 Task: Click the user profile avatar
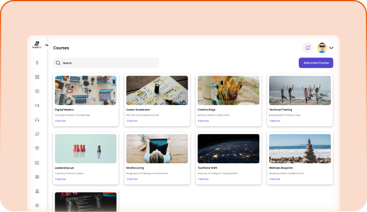point(322,48)
